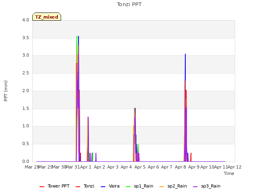Viewport: 259px width, 194px height.
Task: Click the purple sp3_Rain legend swatch
Action: tap(195, 187)
